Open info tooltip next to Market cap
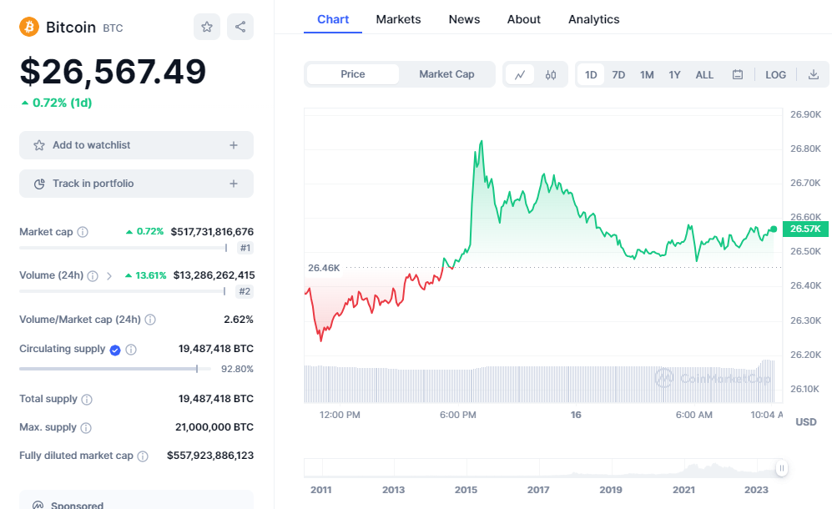This screenshot has width=832, height=509. click(x=83, y=232)
